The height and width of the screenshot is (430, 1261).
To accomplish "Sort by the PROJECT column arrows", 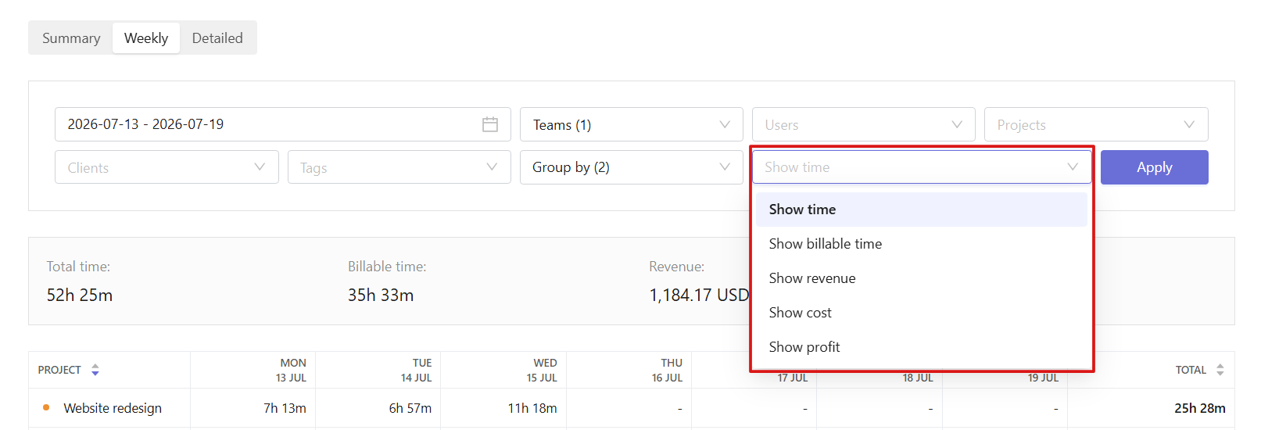I will [x=95, y=370].
